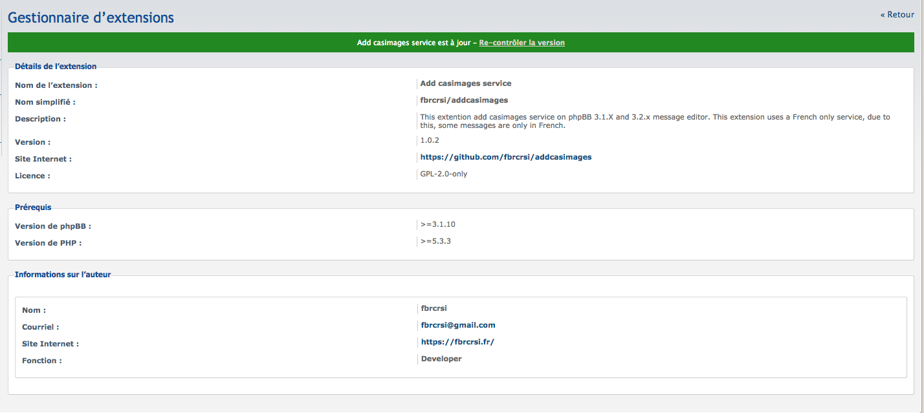Click the Site Internet label in author section
Screen dimensions: 924x413
click(x=50, y=344)
